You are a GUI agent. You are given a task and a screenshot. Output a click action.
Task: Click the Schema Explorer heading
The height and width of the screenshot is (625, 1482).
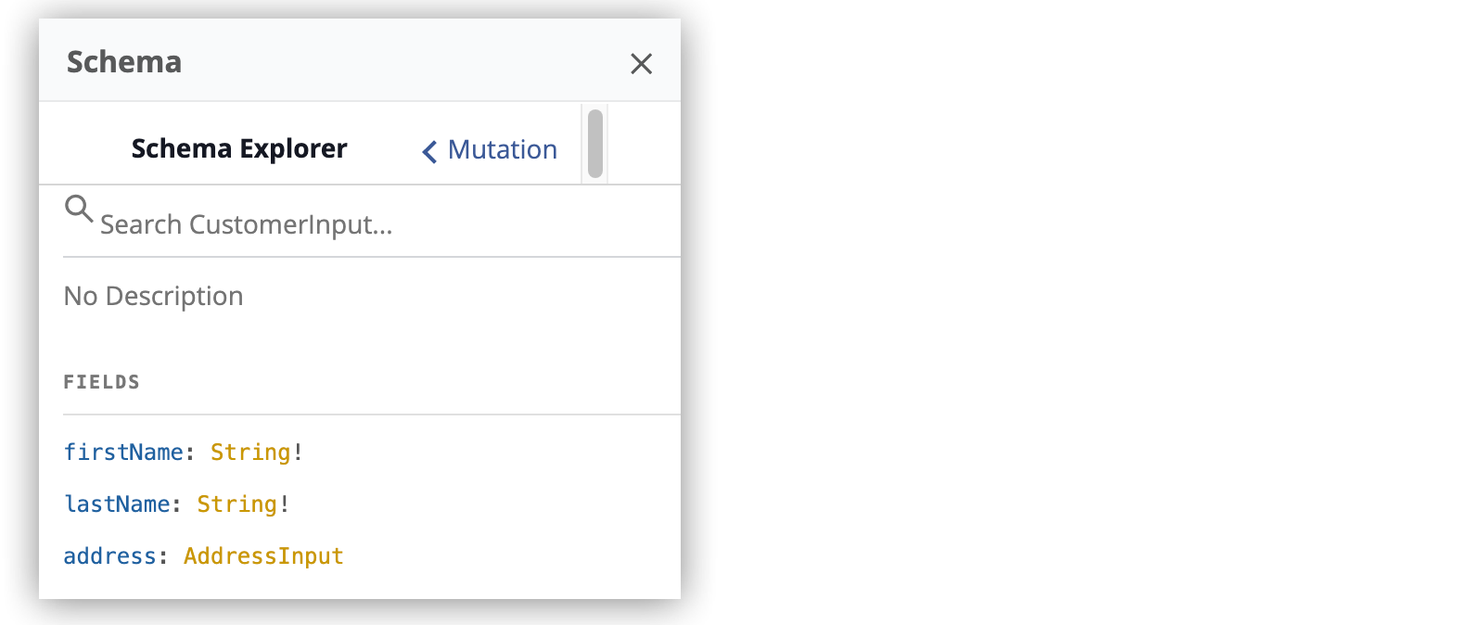click(239, 148)
